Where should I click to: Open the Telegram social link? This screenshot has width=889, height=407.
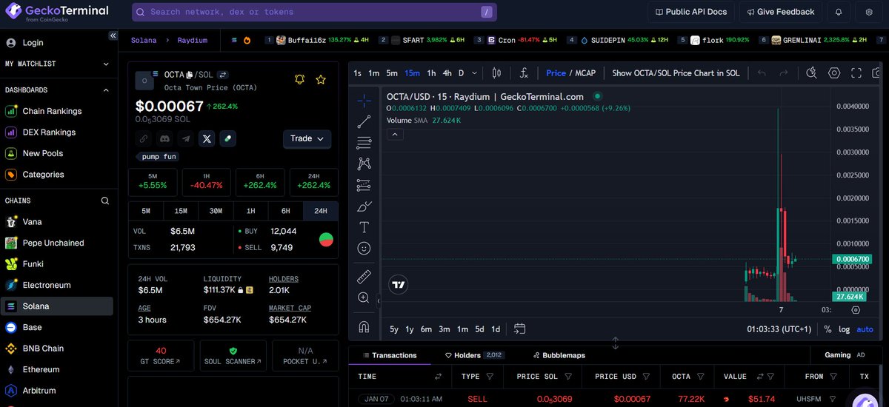(186, 138)
